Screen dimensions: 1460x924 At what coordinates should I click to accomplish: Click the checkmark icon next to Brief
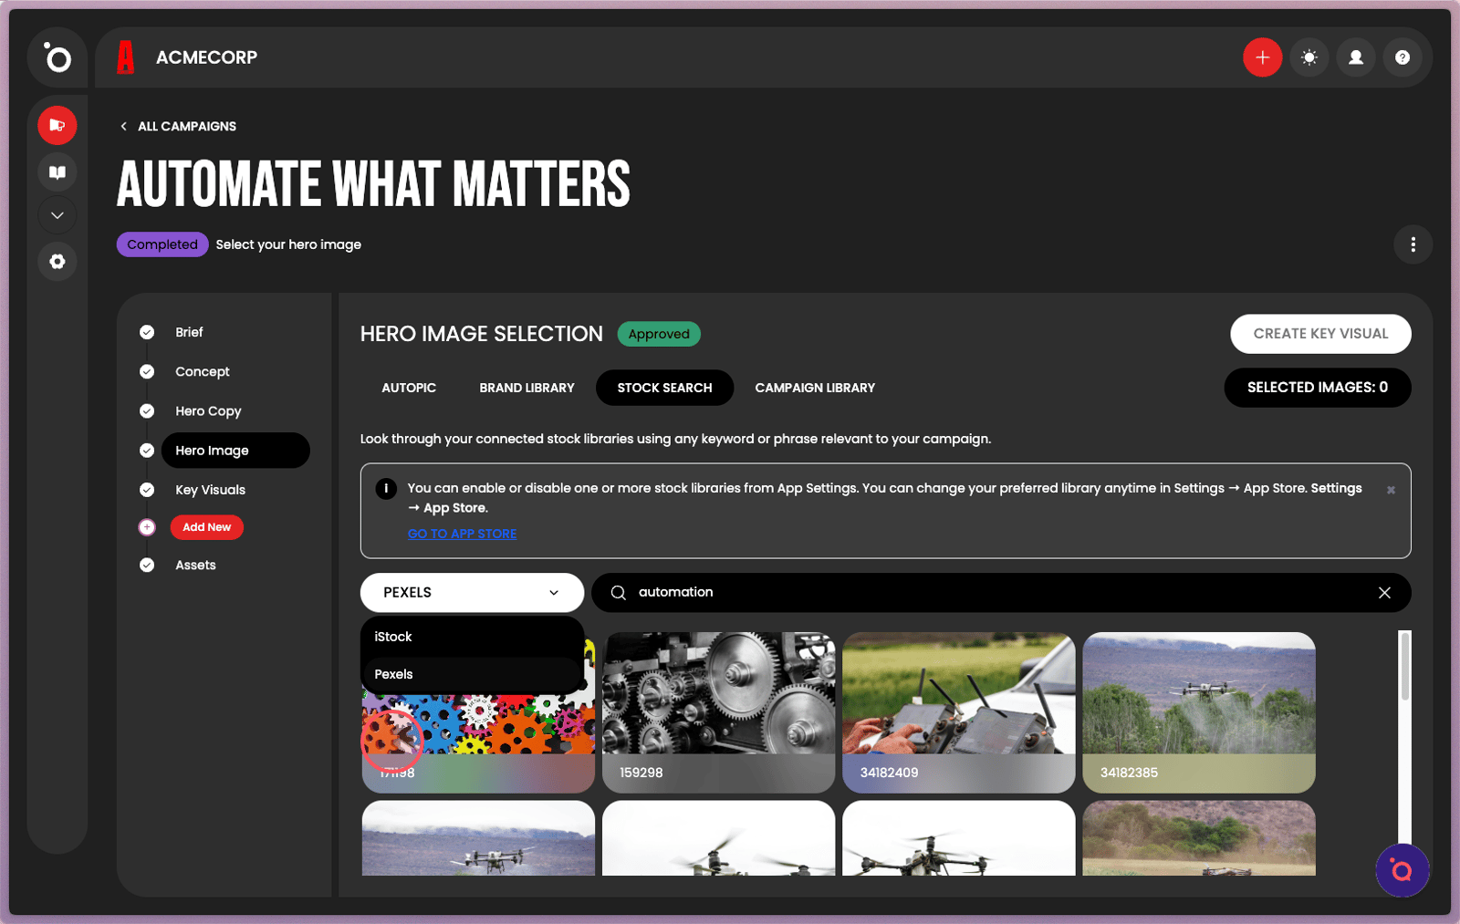tap(147, 332)
